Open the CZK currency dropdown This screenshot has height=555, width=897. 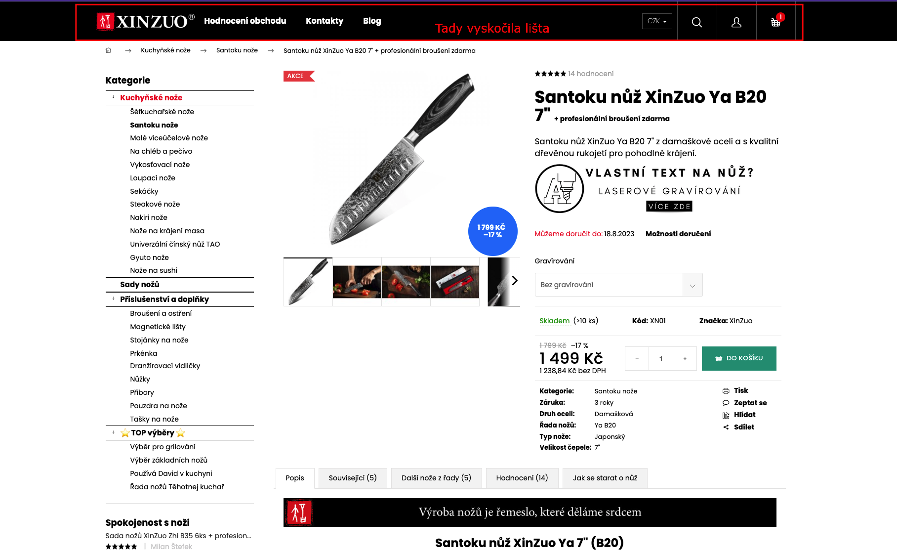pos(657,21)
